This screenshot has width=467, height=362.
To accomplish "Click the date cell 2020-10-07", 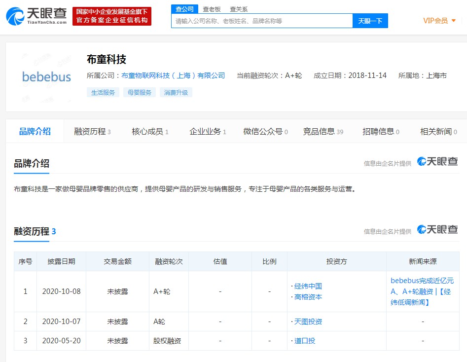I will 61,322.
